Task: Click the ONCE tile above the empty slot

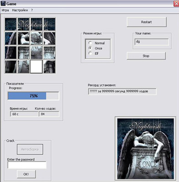Action: coord(37,52)
